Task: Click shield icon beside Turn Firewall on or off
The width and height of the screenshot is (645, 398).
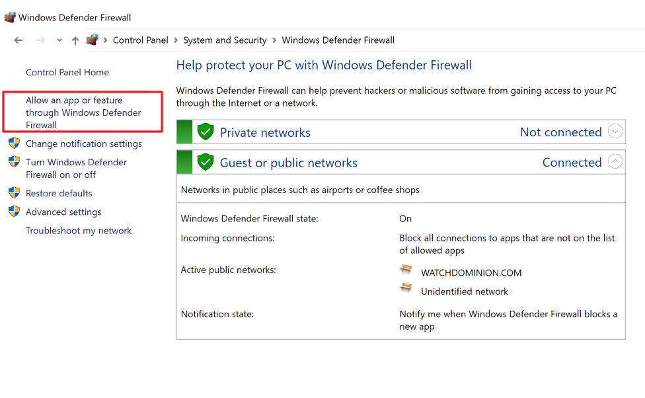Action: pos(14,162)
